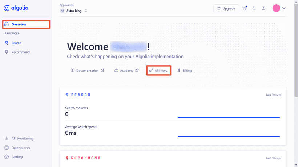This screenshot has height=167, width=298.
Task: Click the Average search speed label
Action: click(x=81, y=127)
